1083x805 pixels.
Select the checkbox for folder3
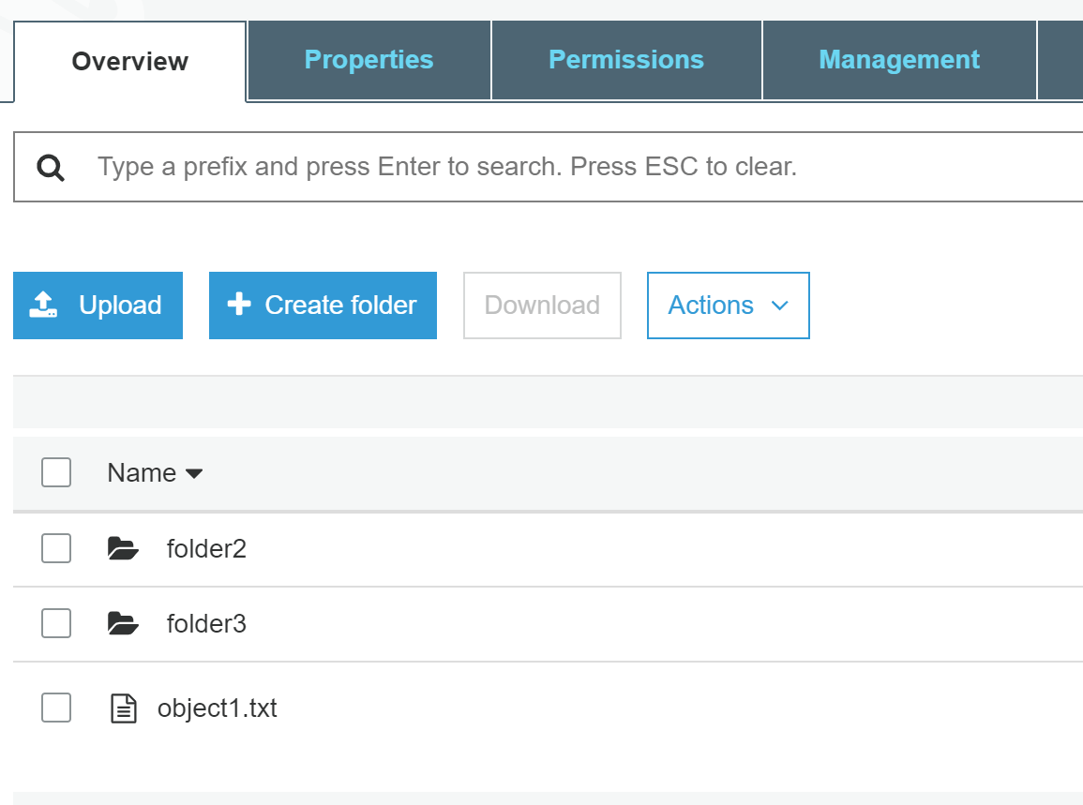[x=56, y=623]
